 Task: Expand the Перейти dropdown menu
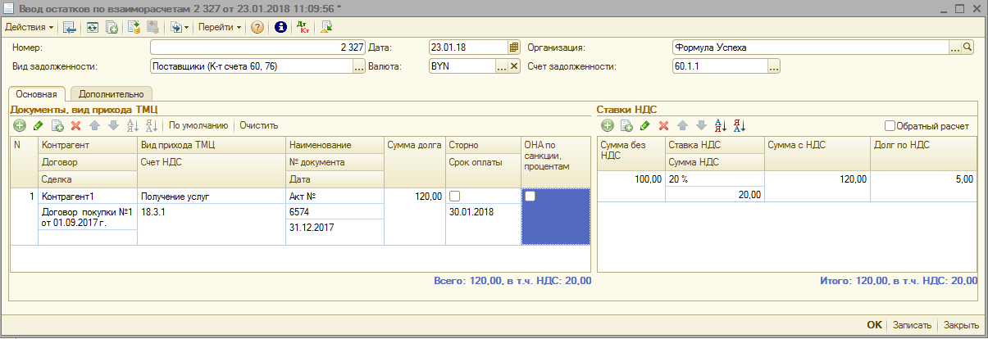220,27
